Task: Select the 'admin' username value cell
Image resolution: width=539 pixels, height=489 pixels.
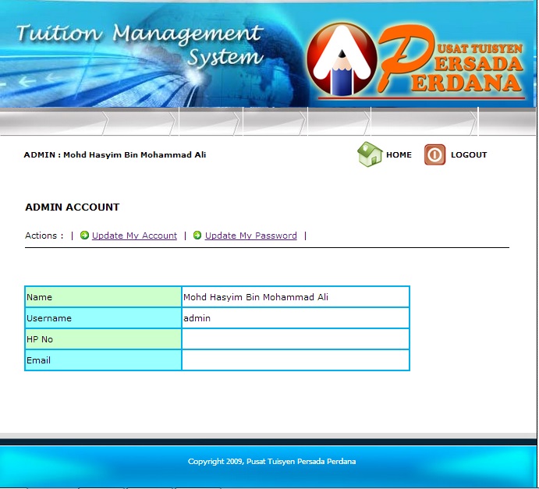Action: click(295, 318)
